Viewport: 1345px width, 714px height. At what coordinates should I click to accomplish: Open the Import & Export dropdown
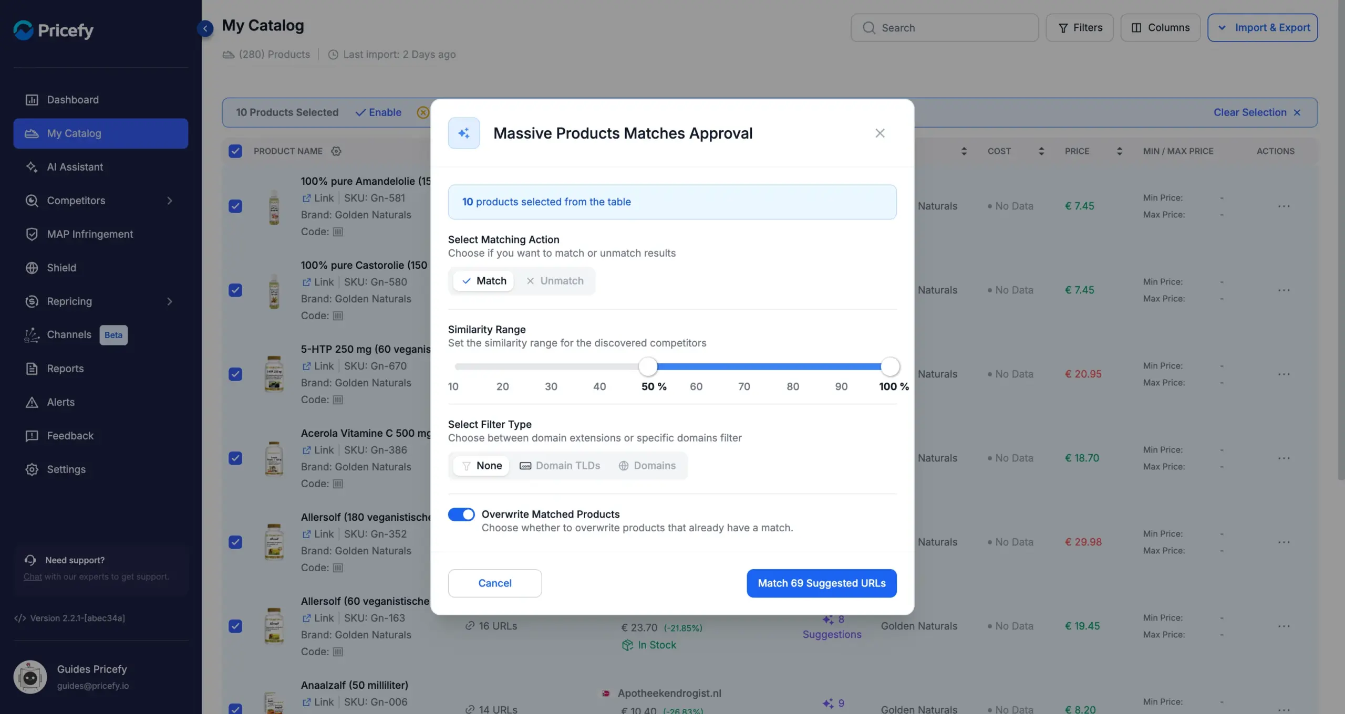click(1263, 28)
